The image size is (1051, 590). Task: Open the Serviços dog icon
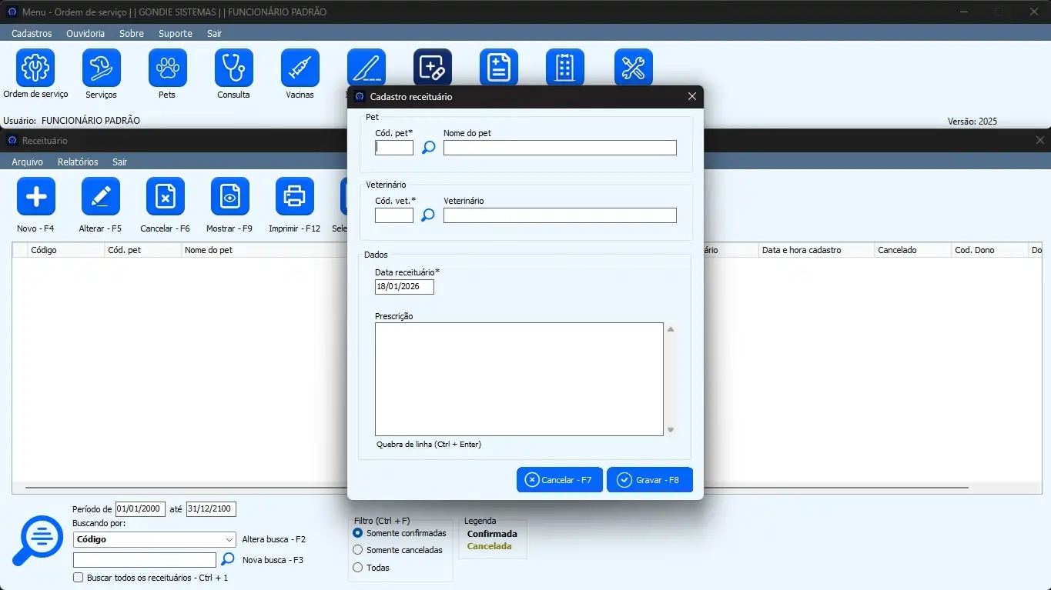(x=102, y=68)
